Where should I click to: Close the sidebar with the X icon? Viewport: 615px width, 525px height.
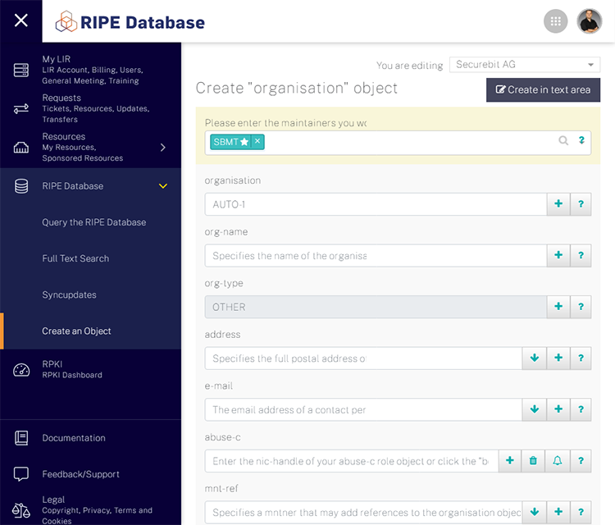point(21,21)
